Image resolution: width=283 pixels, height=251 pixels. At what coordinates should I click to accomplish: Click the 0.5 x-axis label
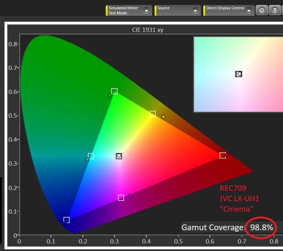pyautogui.click(x=178, y=241)
